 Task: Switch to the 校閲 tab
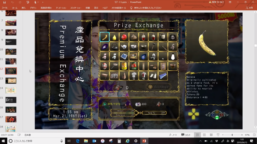(x=88, y=8)
